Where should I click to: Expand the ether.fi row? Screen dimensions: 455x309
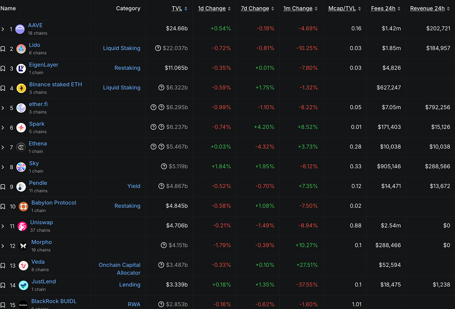(3, 108)
